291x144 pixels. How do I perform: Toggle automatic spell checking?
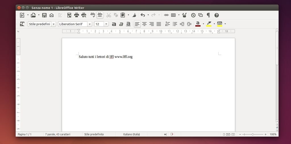(100, 15)
